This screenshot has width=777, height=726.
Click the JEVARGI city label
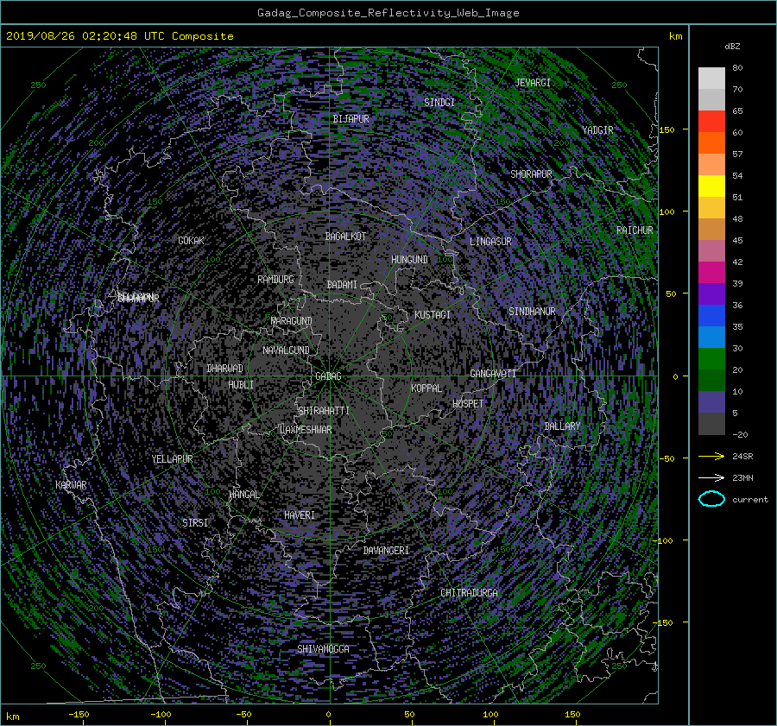pos(533,83)
